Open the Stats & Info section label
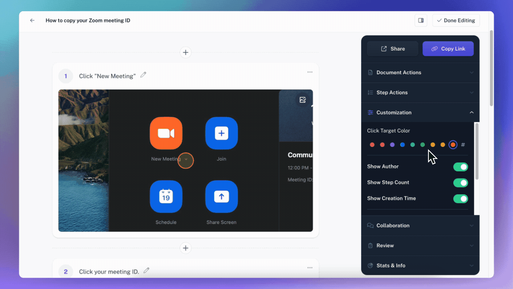 click(391, 266)
